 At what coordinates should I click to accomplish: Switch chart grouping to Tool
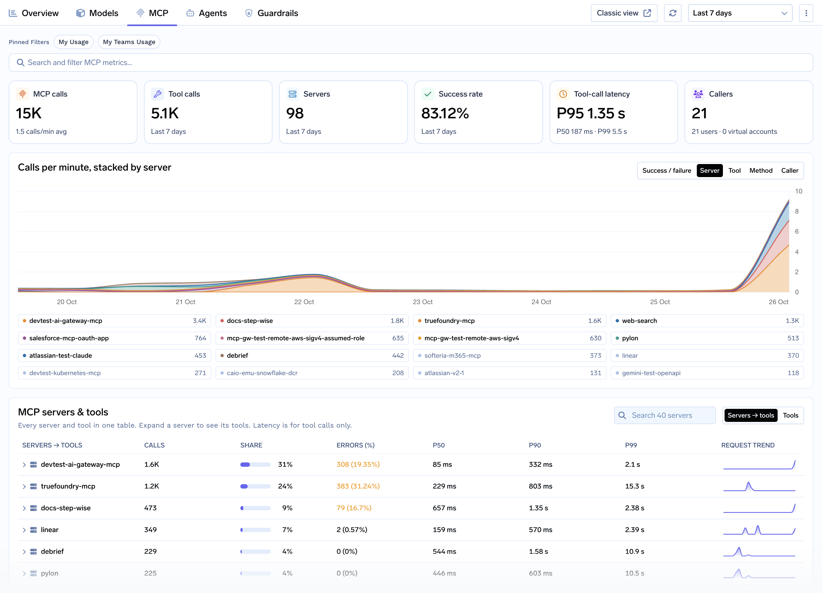(x=734, y=171)
